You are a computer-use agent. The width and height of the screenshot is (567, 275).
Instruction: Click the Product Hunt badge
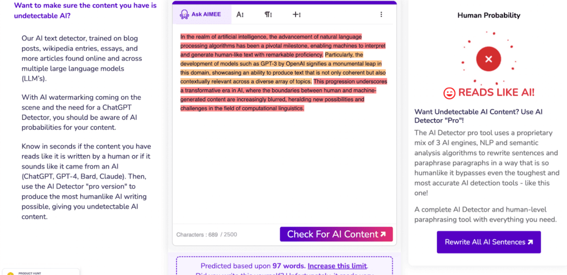point(39,272)
